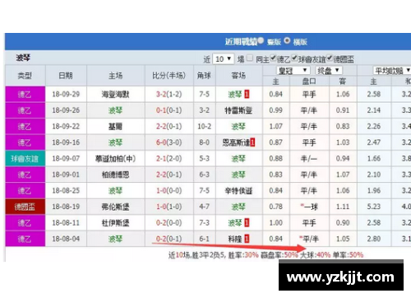The width and height of the screenshot is (411, 298).
Task: Uncheck the 德乙 league filter
Action: [x=273, y=58]
